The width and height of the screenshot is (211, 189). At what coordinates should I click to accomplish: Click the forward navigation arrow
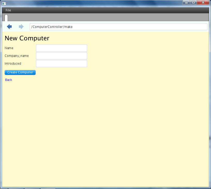point(21,27)
